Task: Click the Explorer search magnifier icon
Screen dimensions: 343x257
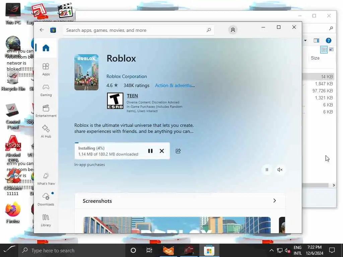Action: [331, 28]
